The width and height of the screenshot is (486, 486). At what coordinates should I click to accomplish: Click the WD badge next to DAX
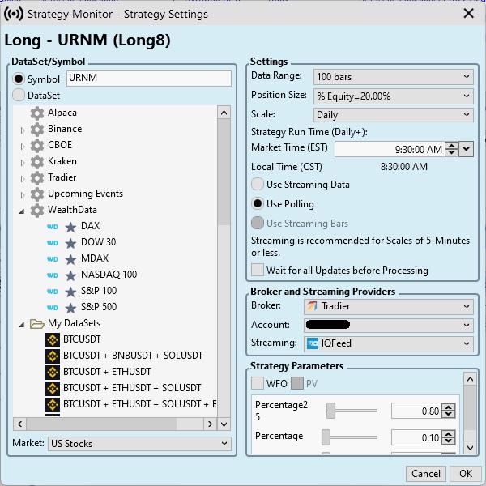(x=53, y=227)
